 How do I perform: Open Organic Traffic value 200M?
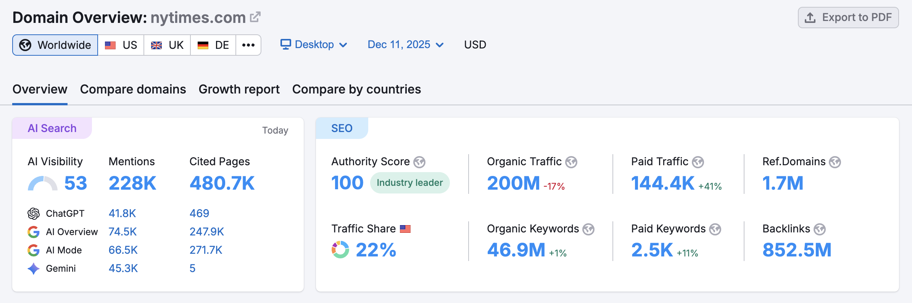513,183
